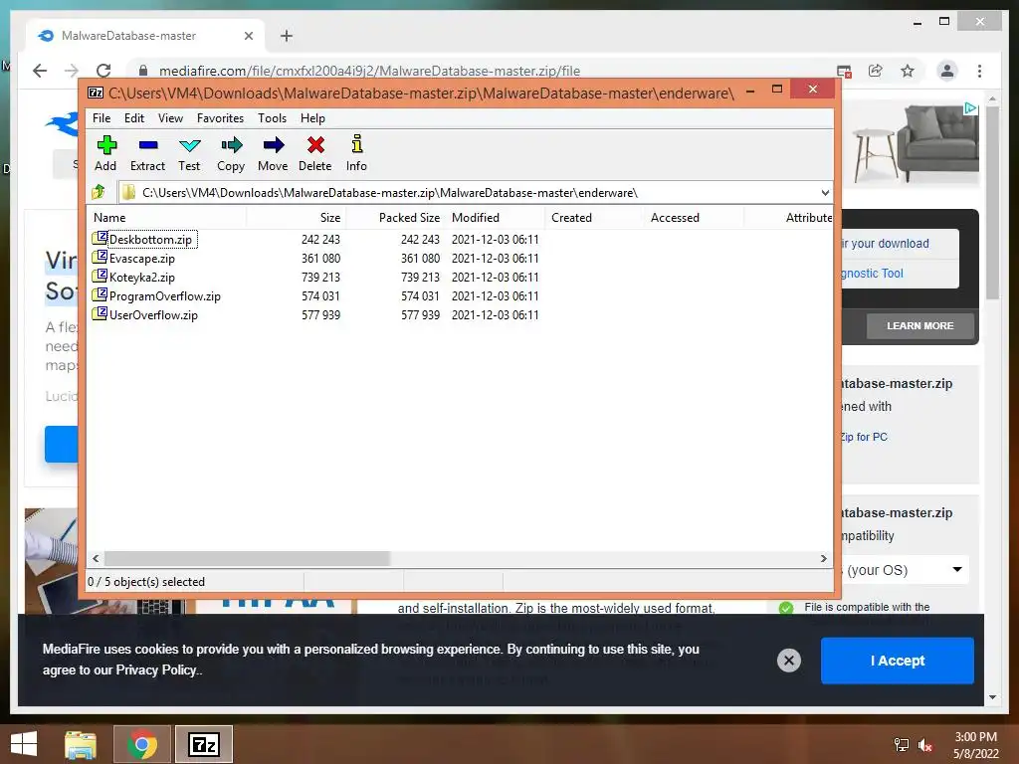Click the Add toolbar icon in 7-Zip
The image size is (1019, 764).
point(106,145)
